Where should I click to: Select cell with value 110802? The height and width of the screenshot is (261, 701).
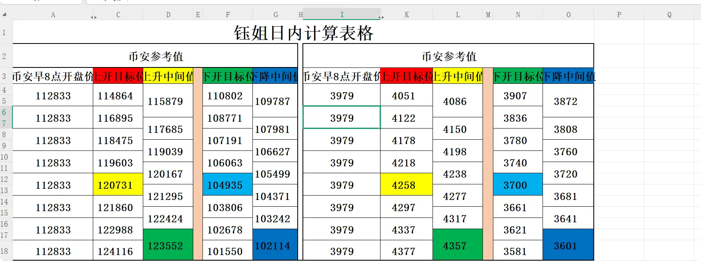228,95
